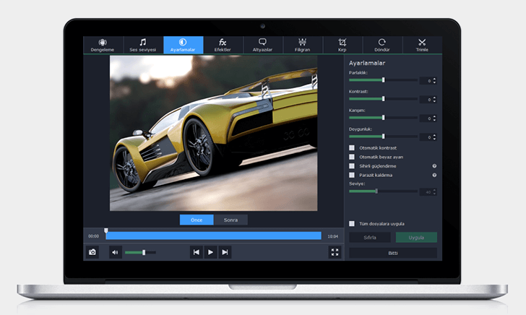Click the Bitti done button
This screenshot has height=315, width=526.
pyautogui.click(x=393, y=253)
